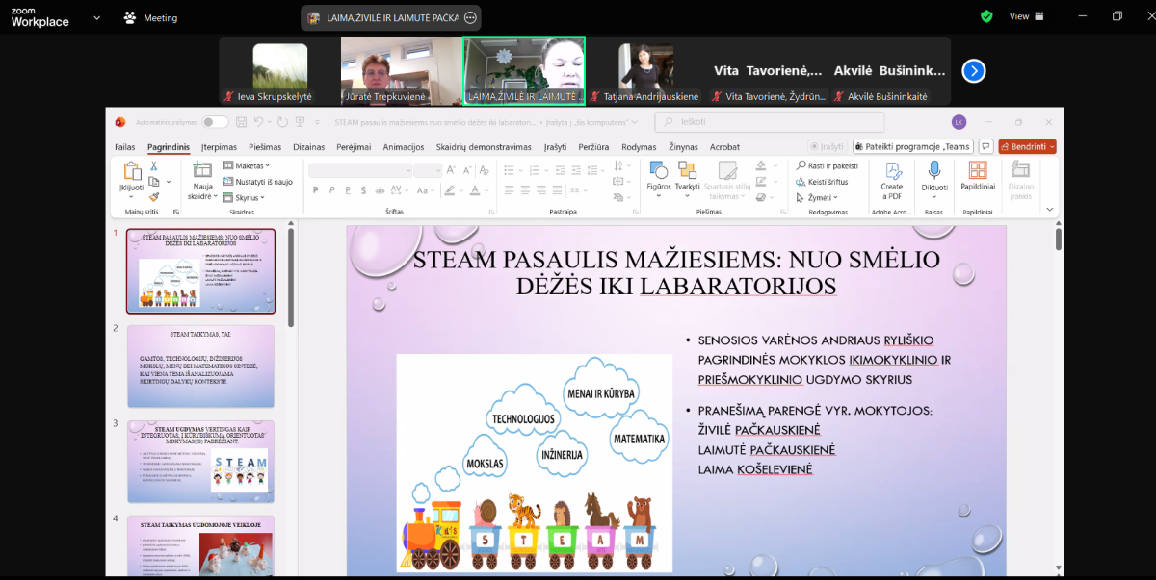Select the Format Painter brush icon
Image resolution: width=1156 pixels, height=580 pixels.
point(153,196)
